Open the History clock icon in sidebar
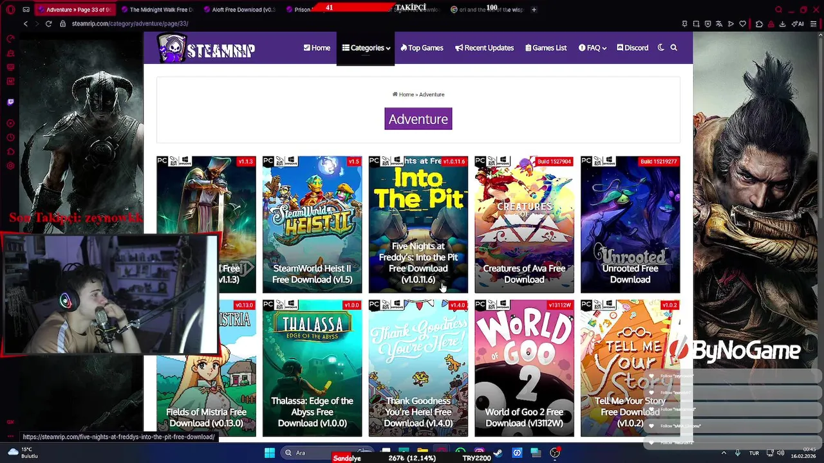Viewport: 824px width, 463px height. [10, 137]
